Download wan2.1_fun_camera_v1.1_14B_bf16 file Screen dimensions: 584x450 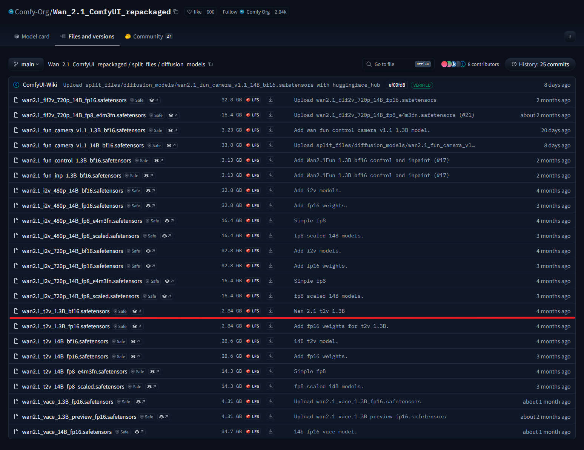[270, 145]
